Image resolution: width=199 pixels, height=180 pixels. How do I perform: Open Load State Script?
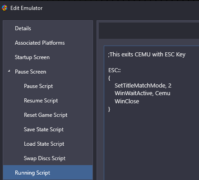click(44, 144)
